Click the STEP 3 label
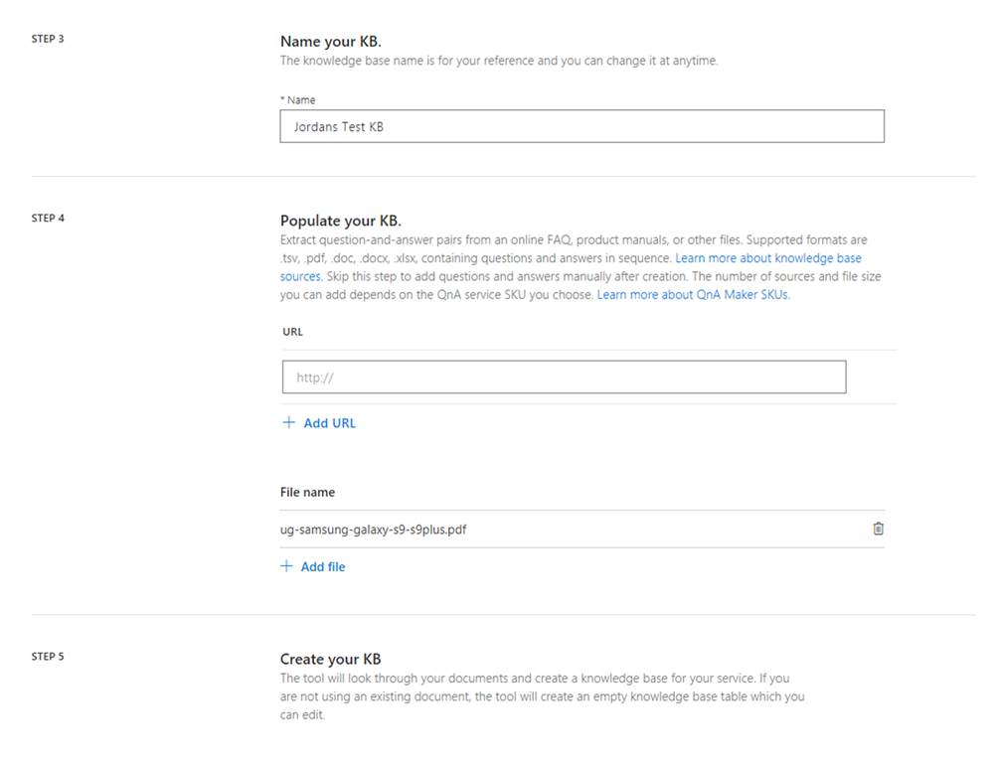Viewport: 996px width, 763px height. 49,40
